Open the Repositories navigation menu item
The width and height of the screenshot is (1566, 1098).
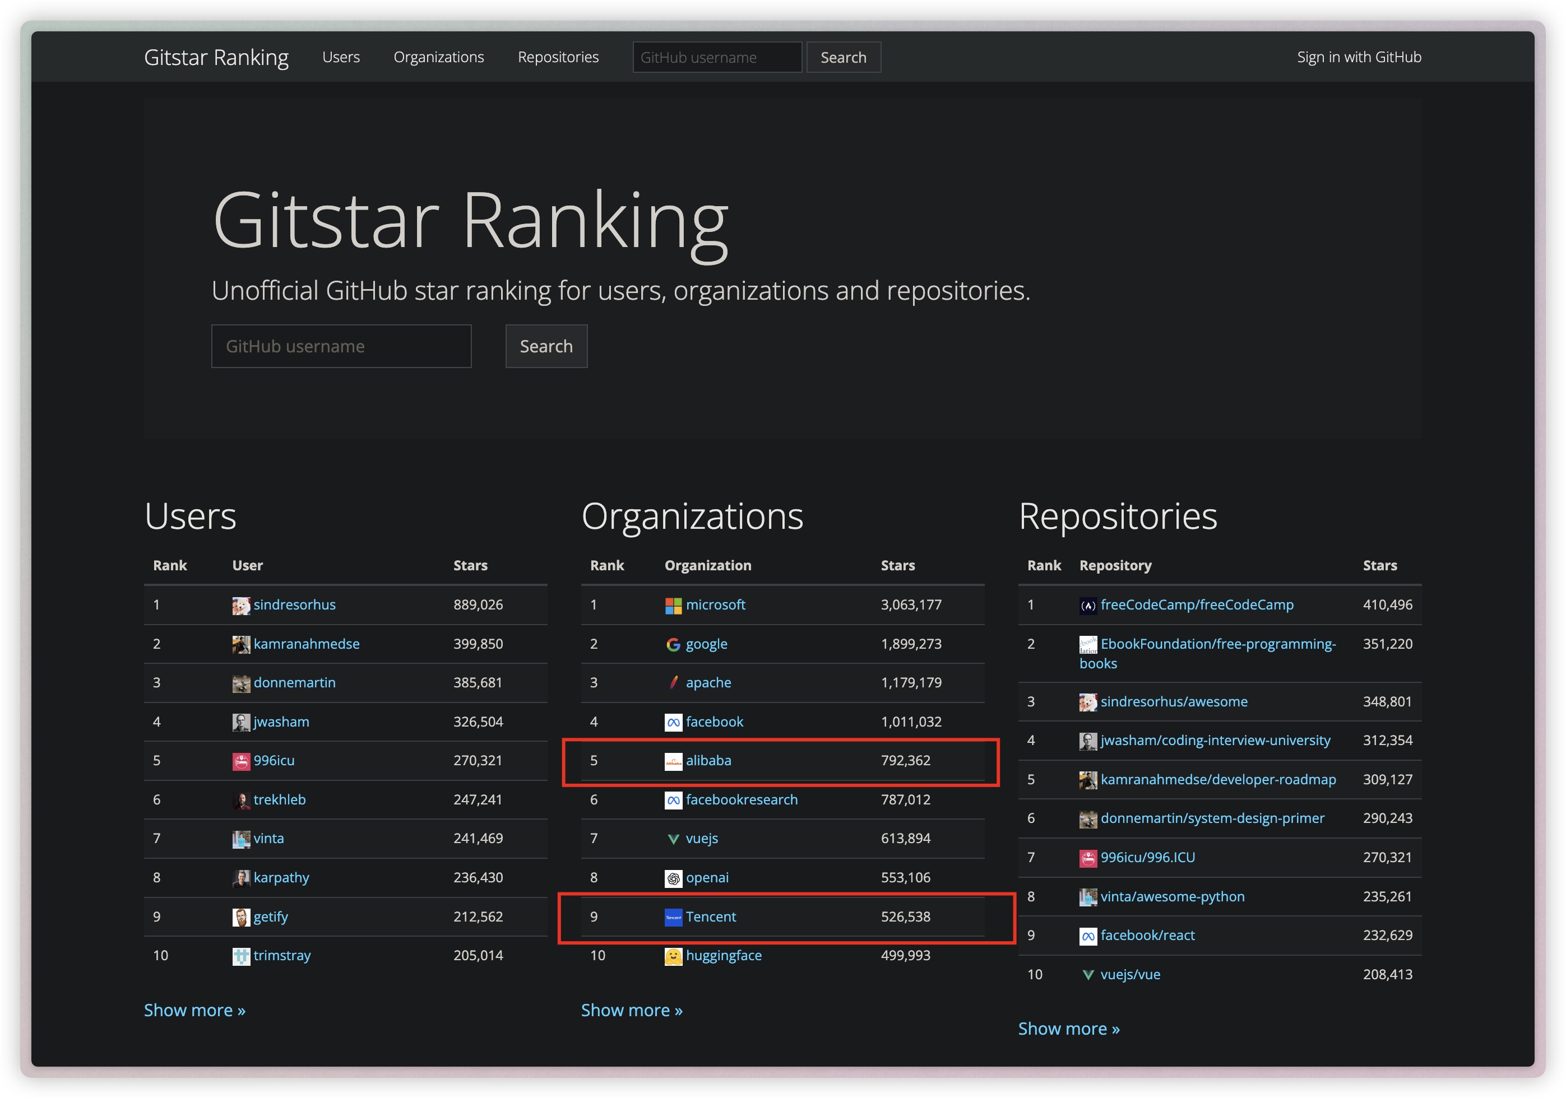(558, 57)
